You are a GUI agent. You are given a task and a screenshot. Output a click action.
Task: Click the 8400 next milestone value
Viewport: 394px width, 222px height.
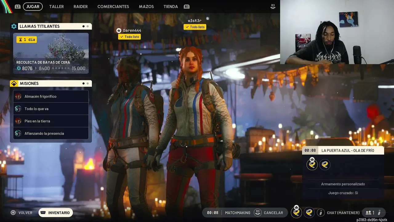[44, 68]
